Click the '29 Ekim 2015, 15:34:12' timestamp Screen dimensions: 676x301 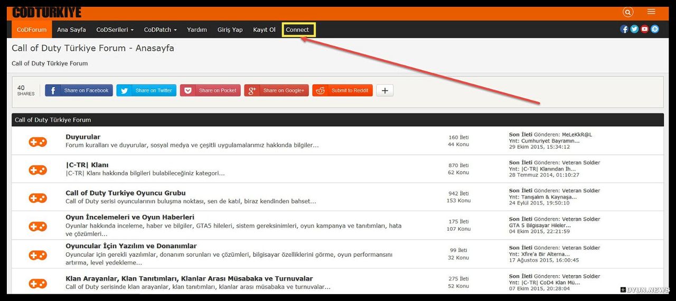[x=539, y=147]
